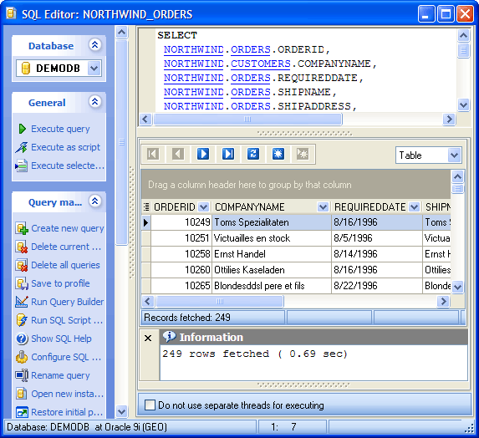
Task: Click the Open new instance icon
Action: pyautogui.click(x=22, y=394)
